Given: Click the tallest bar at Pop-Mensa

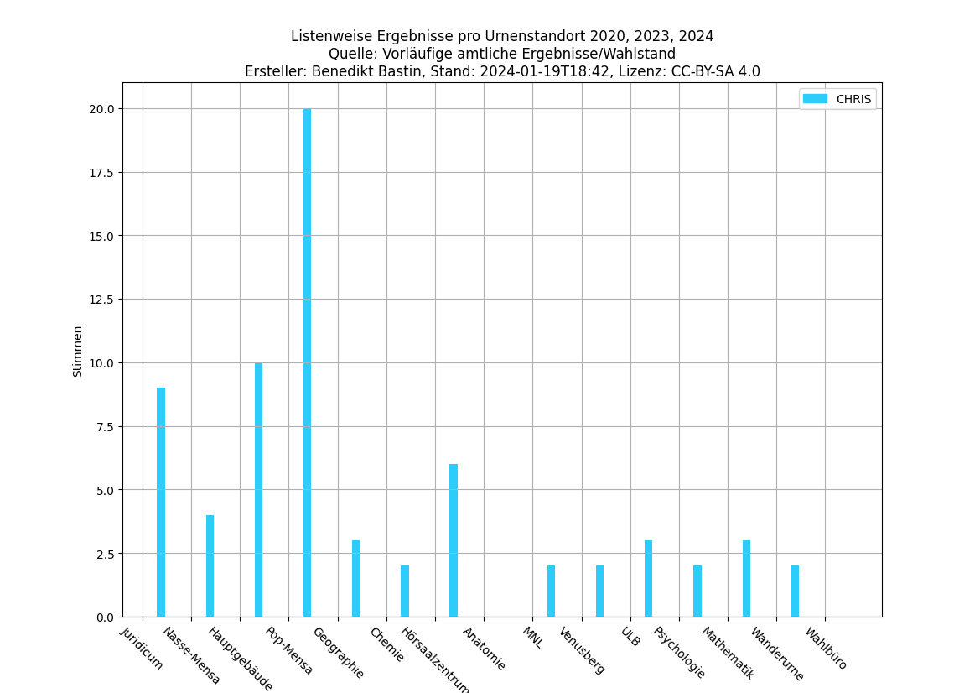Looking at the screenshot, I should [307, 362].
